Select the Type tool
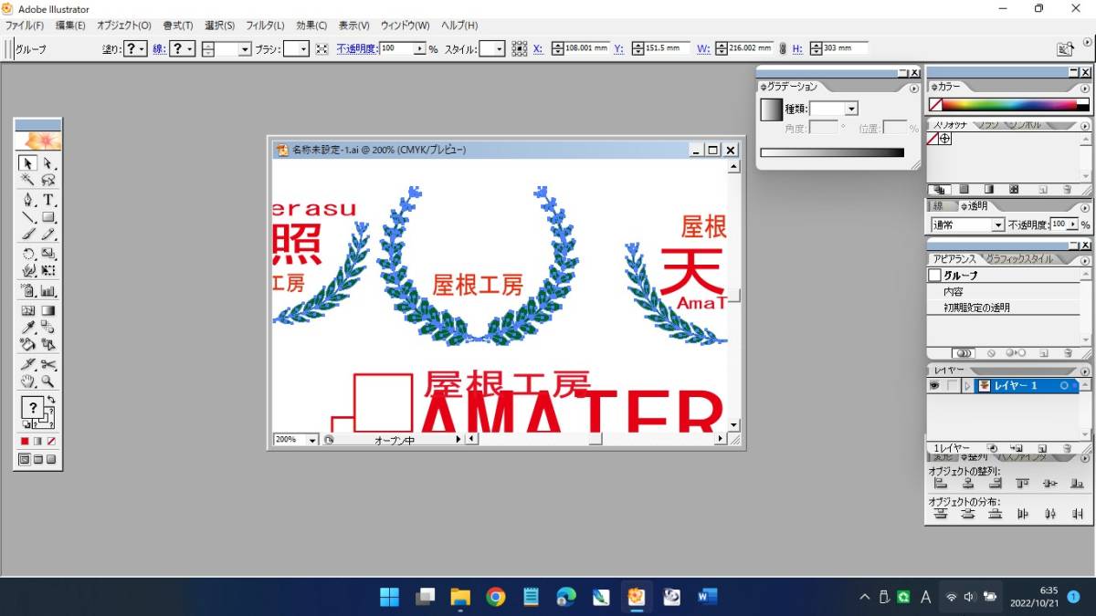 pyautogui.click(x=48, y=199)
